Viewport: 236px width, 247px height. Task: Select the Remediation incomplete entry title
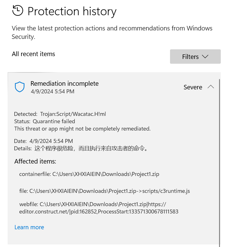pos(65,83)
